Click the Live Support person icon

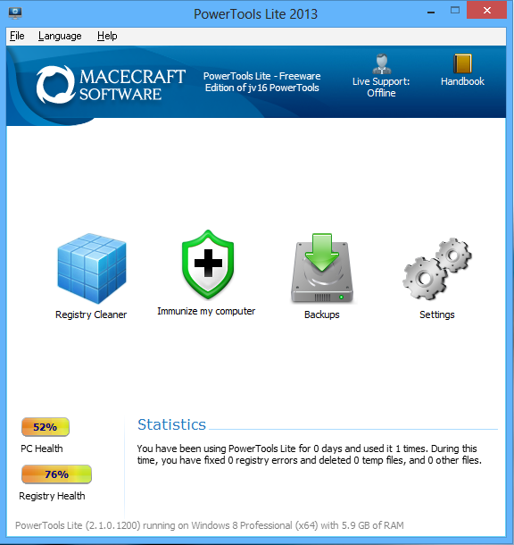(382, 64)
